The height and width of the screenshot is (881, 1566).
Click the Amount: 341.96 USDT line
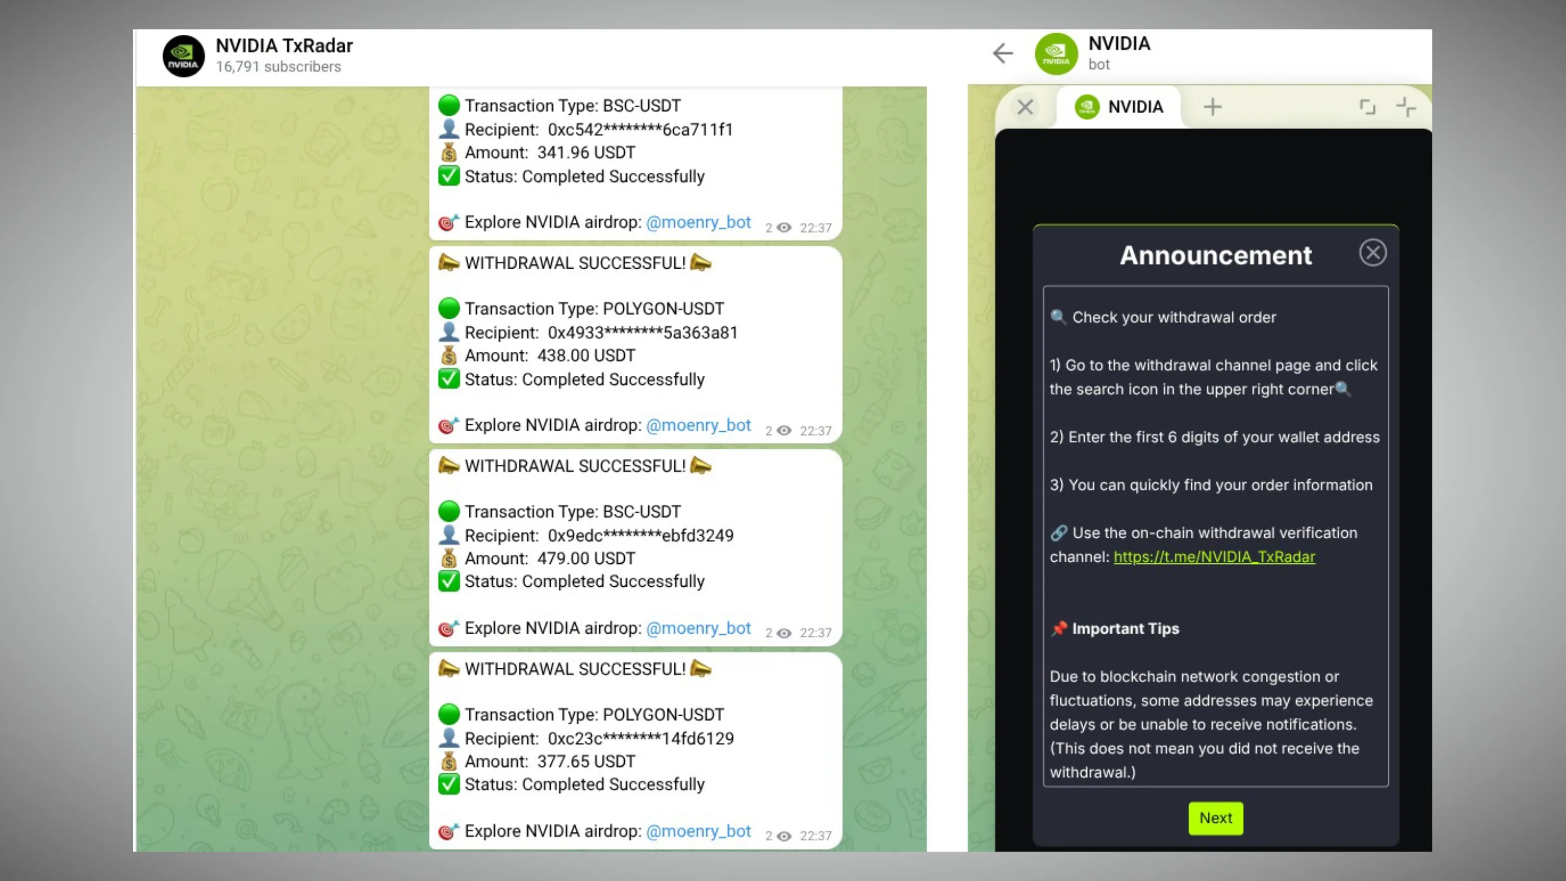tap(550, 153)
